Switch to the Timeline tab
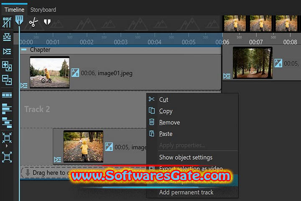This screenshot has width=301, height=201. pos(14,10)
